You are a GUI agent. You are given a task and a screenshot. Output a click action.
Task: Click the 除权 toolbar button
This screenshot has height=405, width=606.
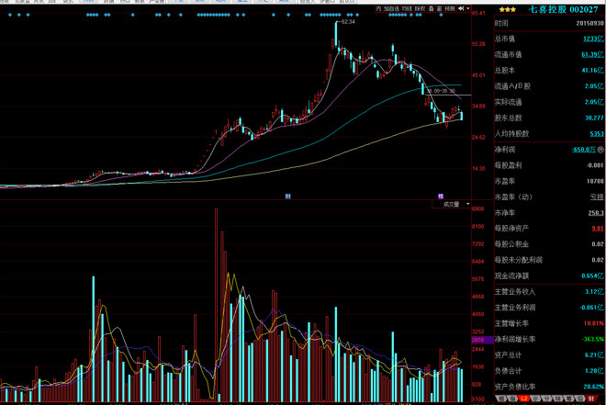[421, 8]
